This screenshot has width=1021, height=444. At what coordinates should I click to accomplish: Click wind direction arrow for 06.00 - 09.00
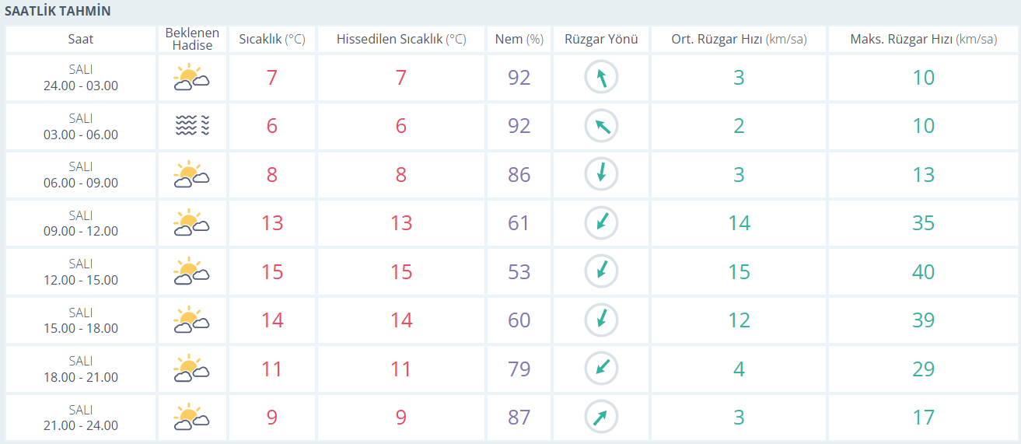(x=601, y=174)
